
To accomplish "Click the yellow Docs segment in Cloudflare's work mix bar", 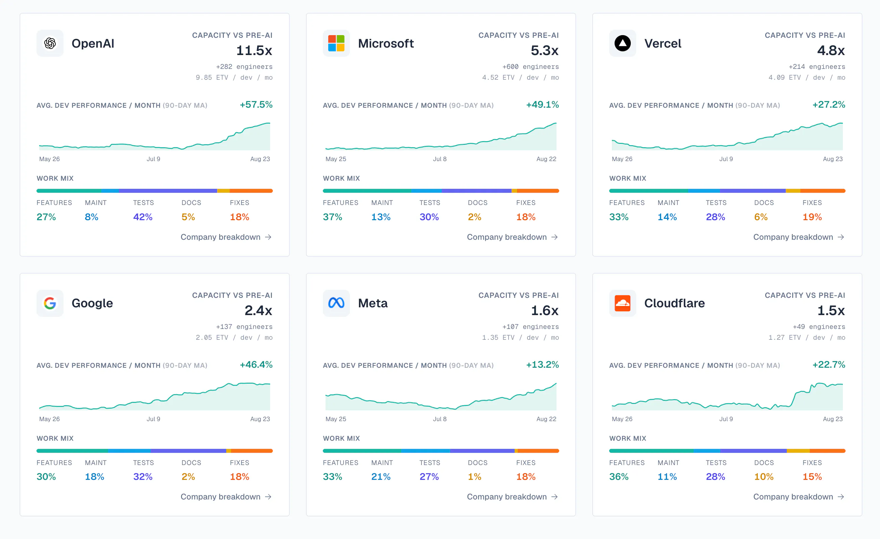I will tap(798, 451).
